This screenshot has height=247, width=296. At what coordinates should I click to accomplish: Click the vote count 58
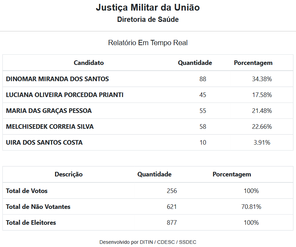[203, 127]
